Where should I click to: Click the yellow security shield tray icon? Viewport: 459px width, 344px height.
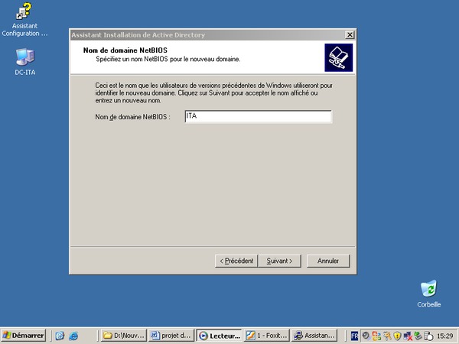(x=397, y=336)
